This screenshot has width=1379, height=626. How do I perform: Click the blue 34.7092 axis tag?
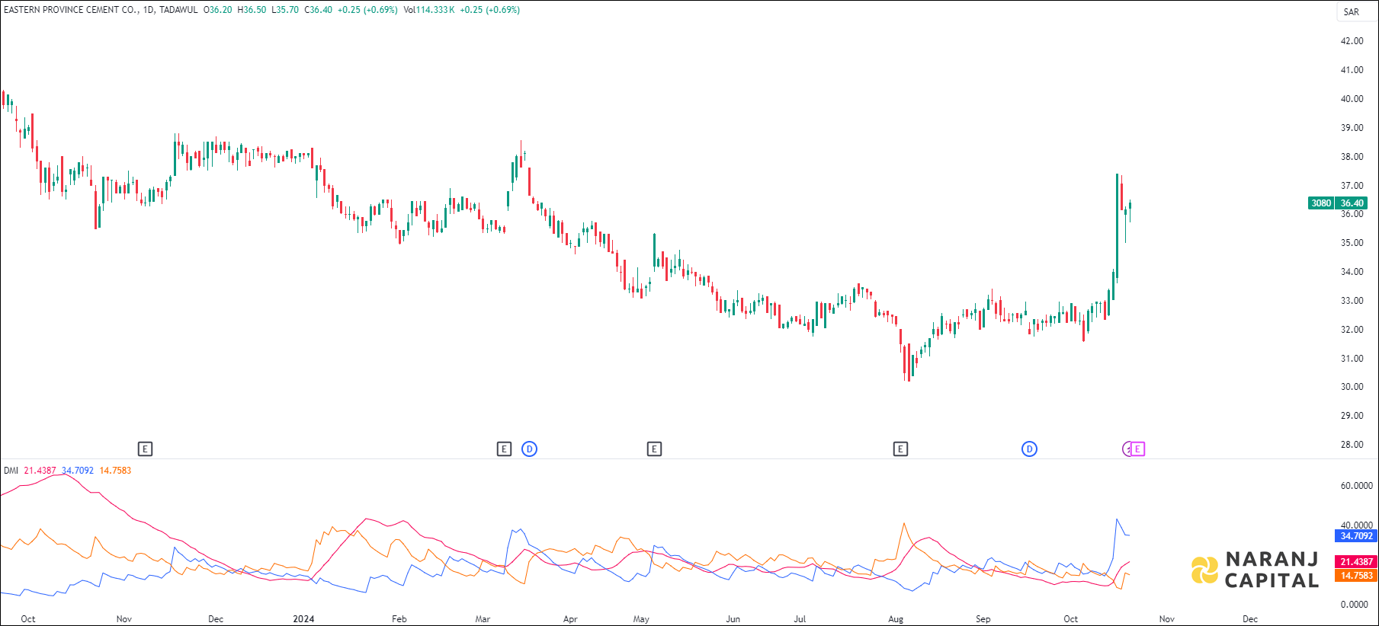1356,535
